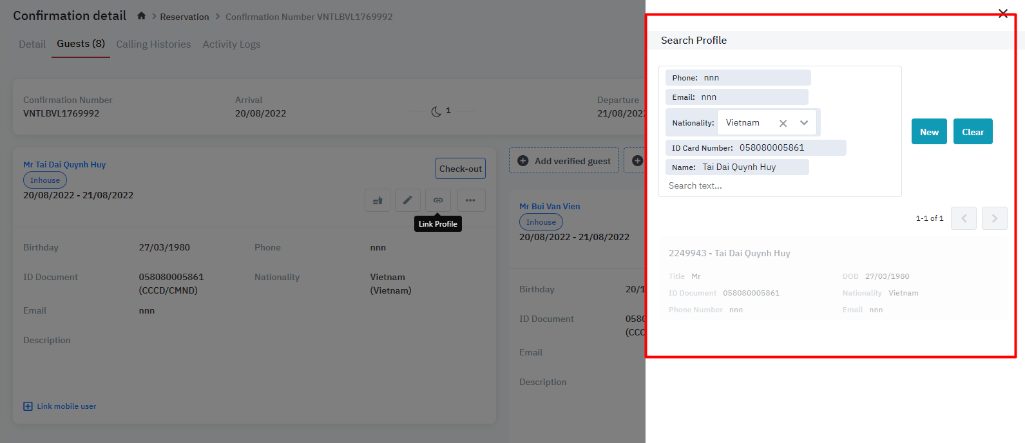Open the Activity Logs tab
1025x443 pixels.
click(x=231, y=44)
